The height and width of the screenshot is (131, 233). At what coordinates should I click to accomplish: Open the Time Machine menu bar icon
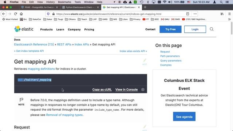click(142, 2)
